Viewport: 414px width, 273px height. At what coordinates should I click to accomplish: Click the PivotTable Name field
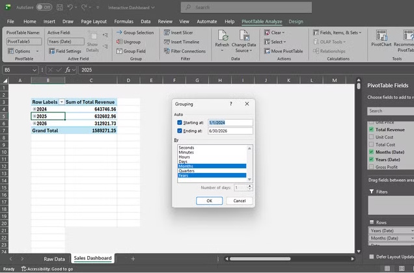(x=24, y=42)
